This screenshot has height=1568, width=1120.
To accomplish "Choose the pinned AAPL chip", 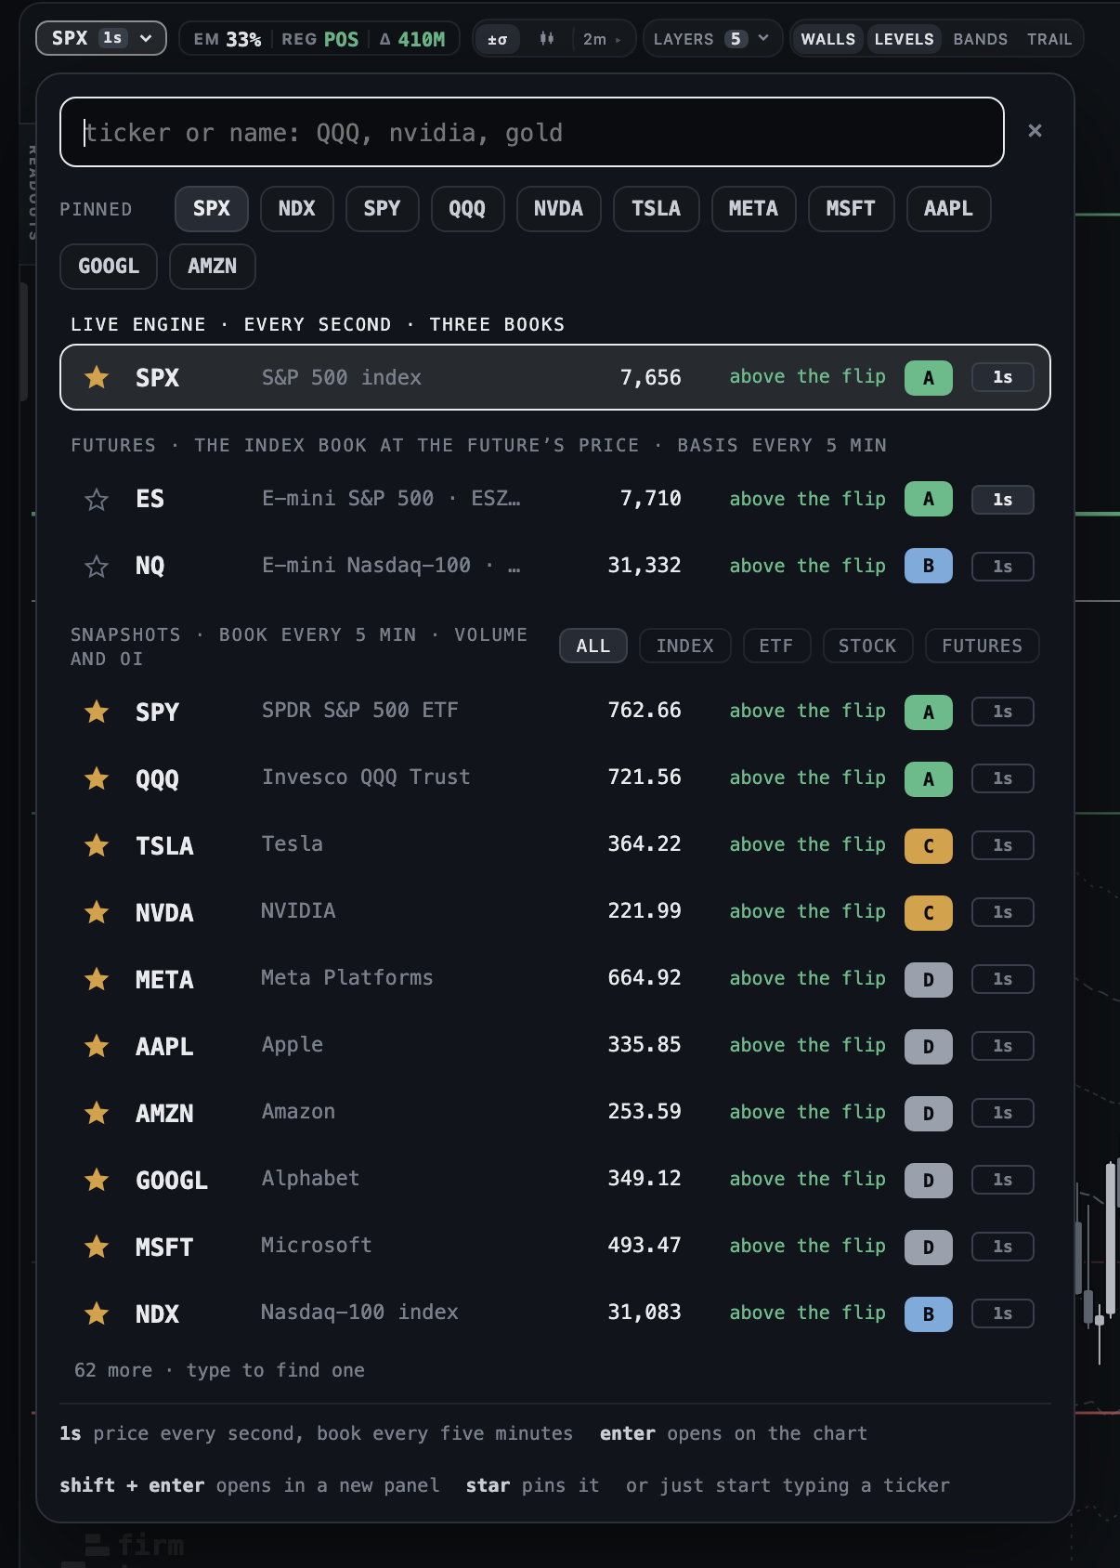I will tap(949, 209).
